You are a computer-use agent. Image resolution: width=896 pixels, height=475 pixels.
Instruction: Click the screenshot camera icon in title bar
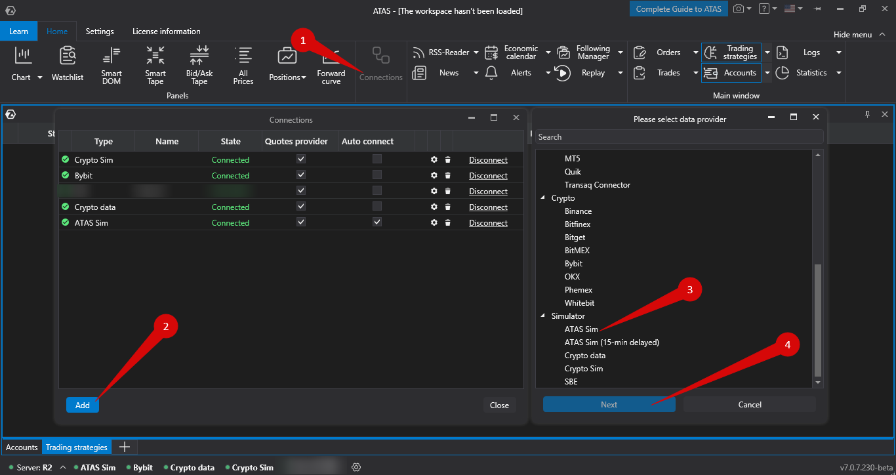(739, 9)
